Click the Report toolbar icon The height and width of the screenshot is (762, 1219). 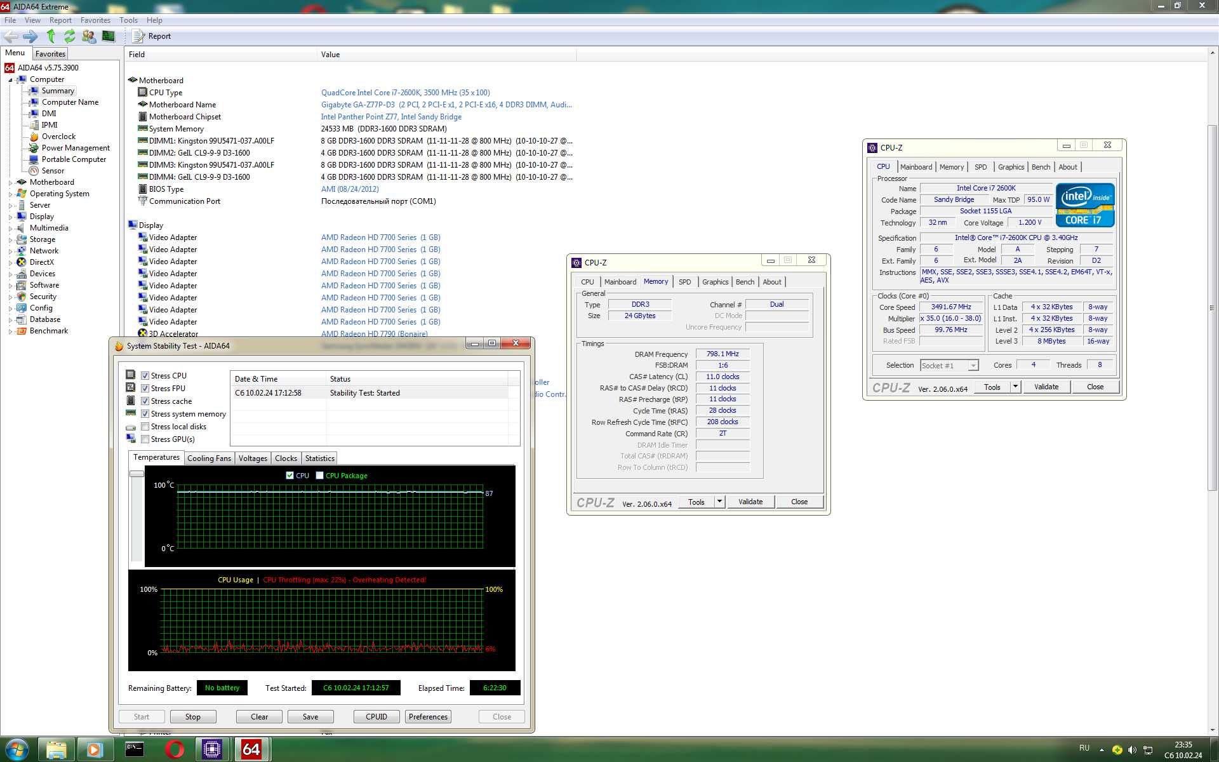138,36
